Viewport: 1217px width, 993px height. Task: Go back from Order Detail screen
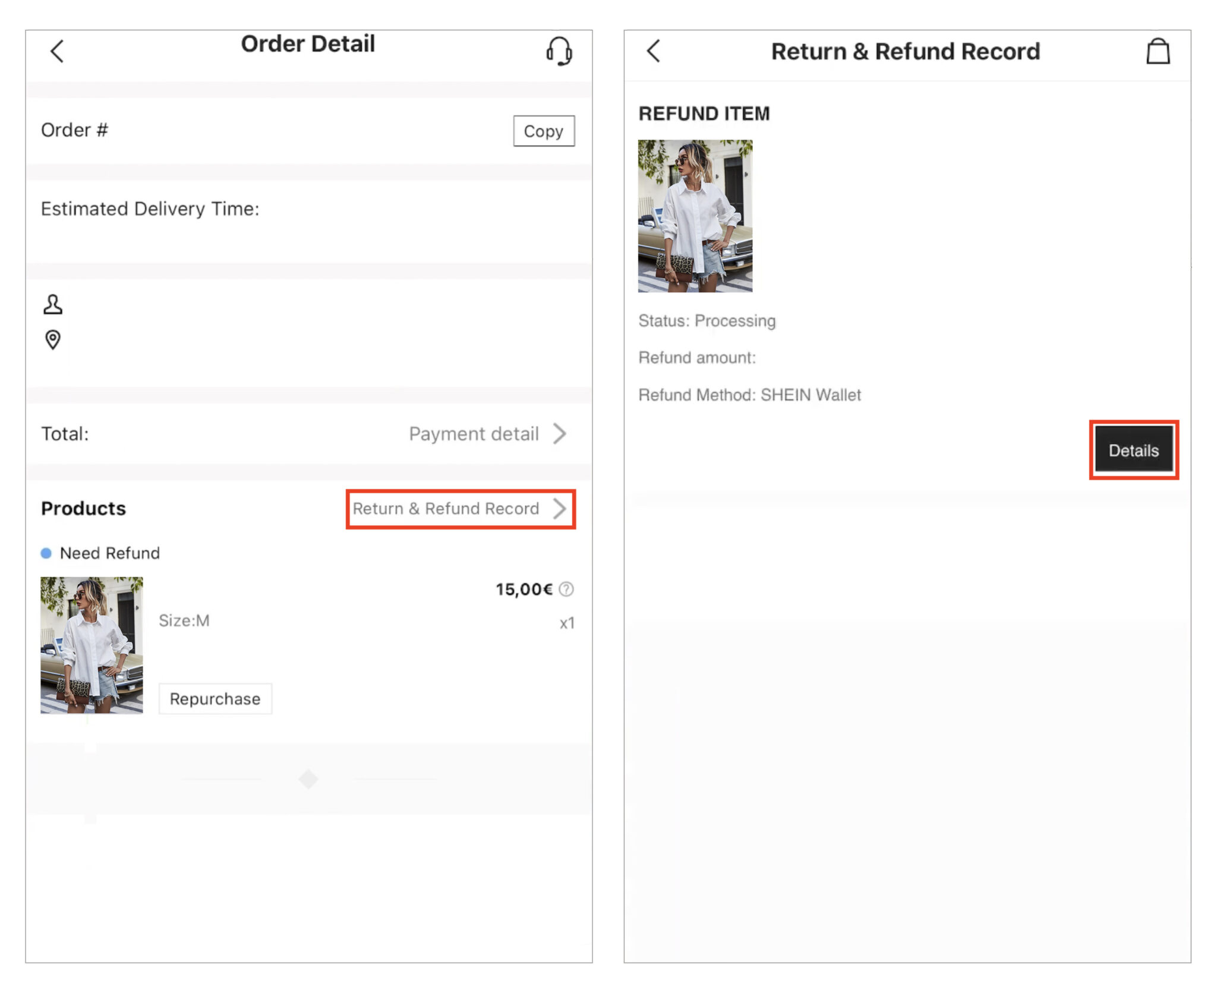(57, 52)
